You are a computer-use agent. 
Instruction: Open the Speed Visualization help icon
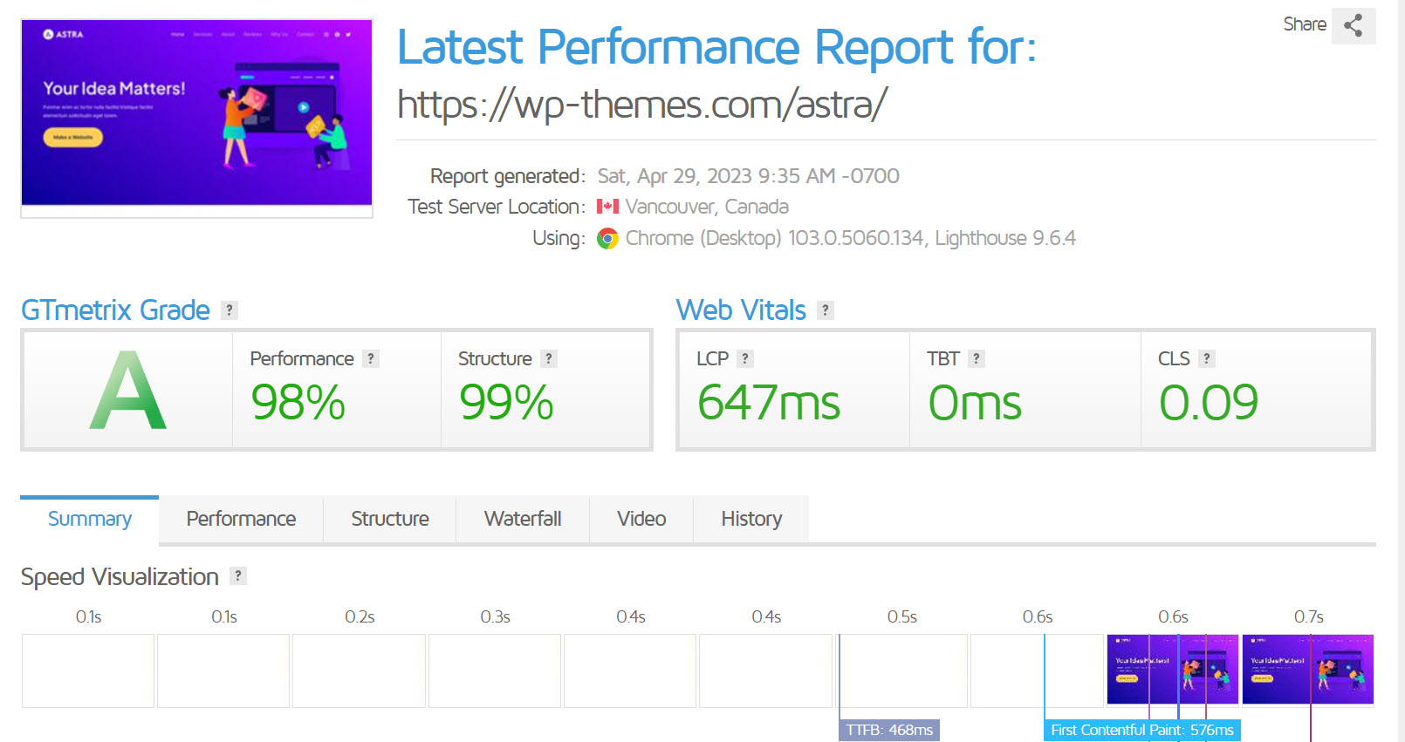[238, 575]
